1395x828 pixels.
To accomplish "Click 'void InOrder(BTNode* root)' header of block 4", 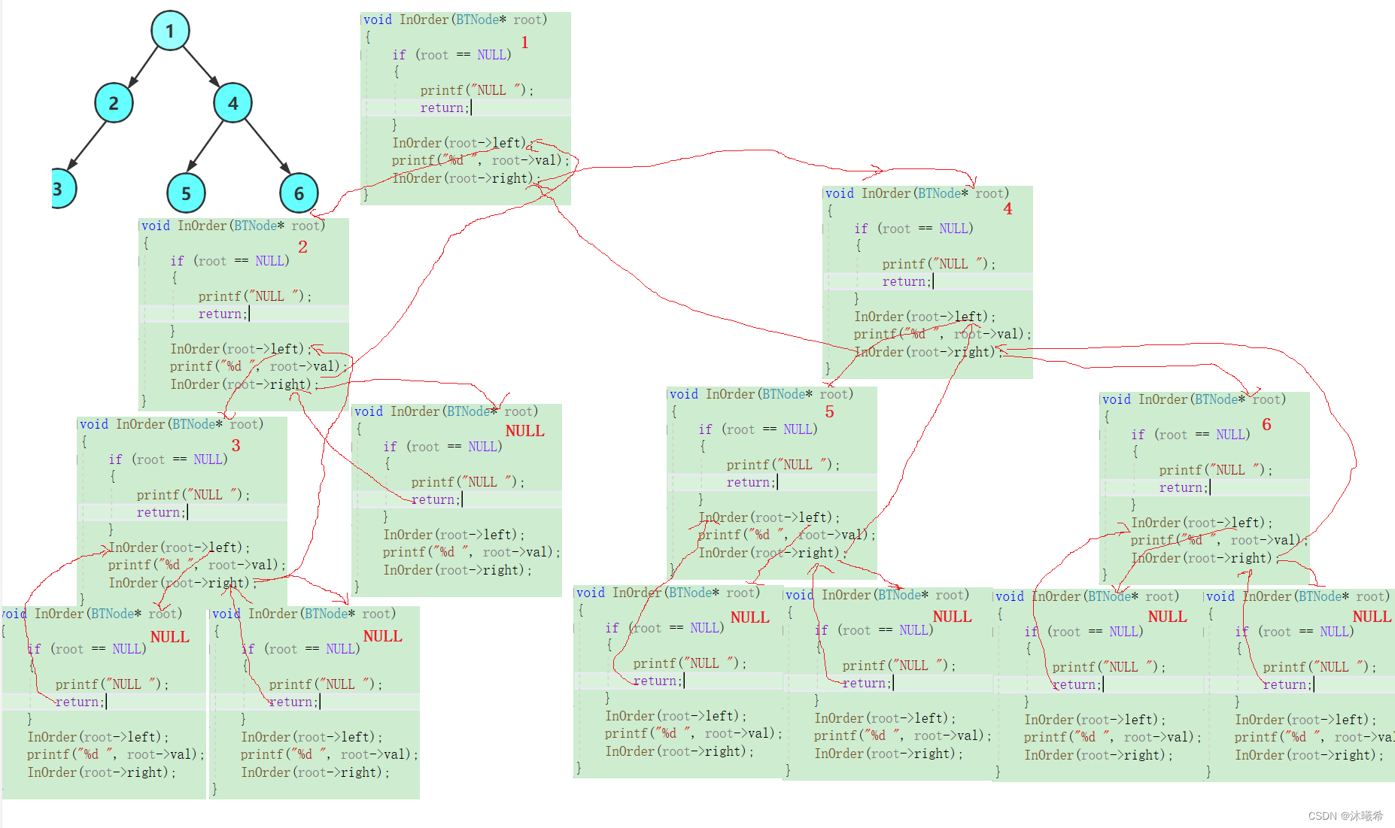I will [x=917, y=193].
